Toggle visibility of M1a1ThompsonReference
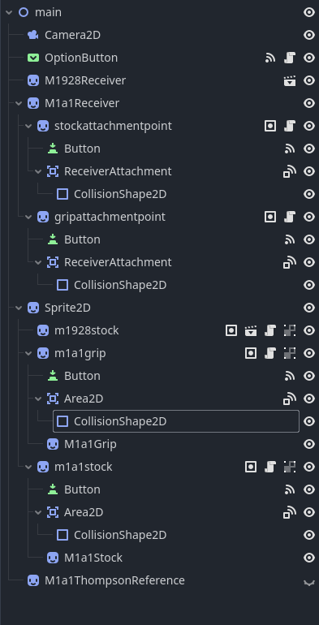This screenshot has height=625, width=319. (x=309, y=582)
